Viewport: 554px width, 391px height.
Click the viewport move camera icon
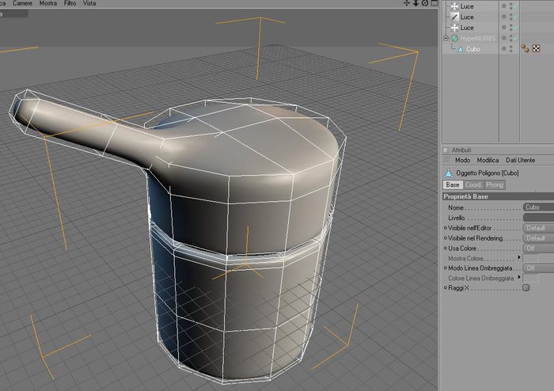[407, 3]
